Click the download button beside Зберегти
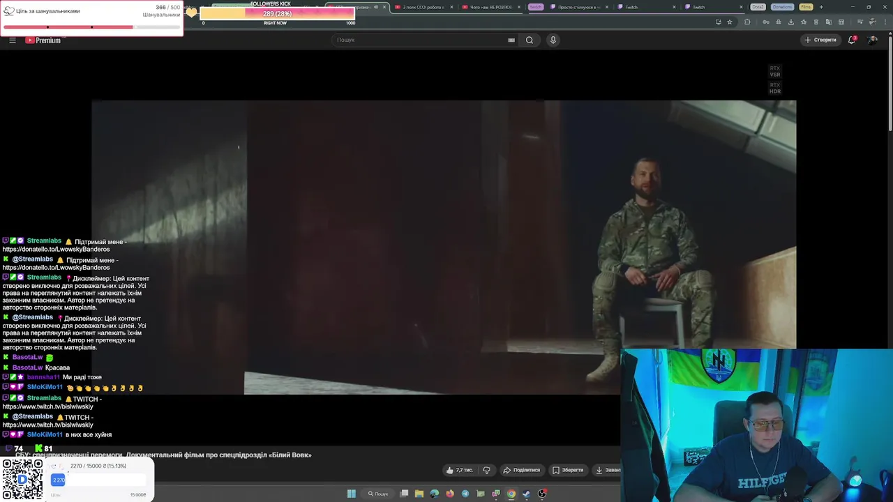Image resolution: width=893 pixels, height=502 pixels. point(606,470)
